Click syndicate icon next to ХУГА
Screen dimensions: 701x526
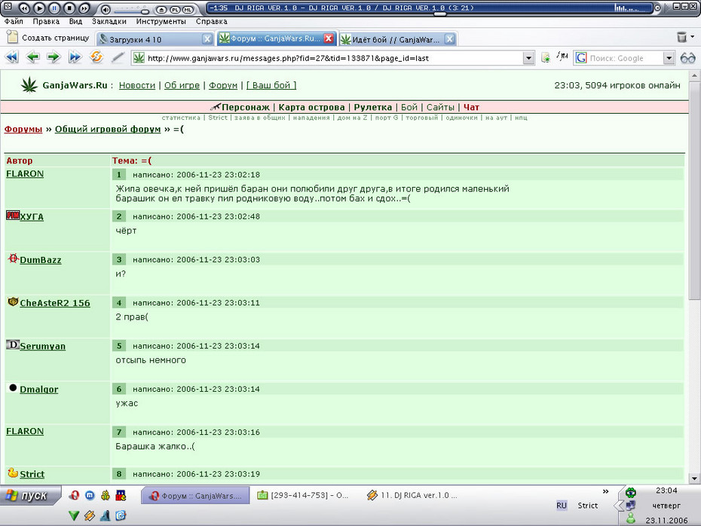pos(13,216)
